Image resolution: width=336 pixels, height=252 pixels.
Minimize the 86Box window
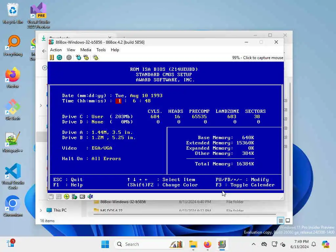tap(246, 42)
